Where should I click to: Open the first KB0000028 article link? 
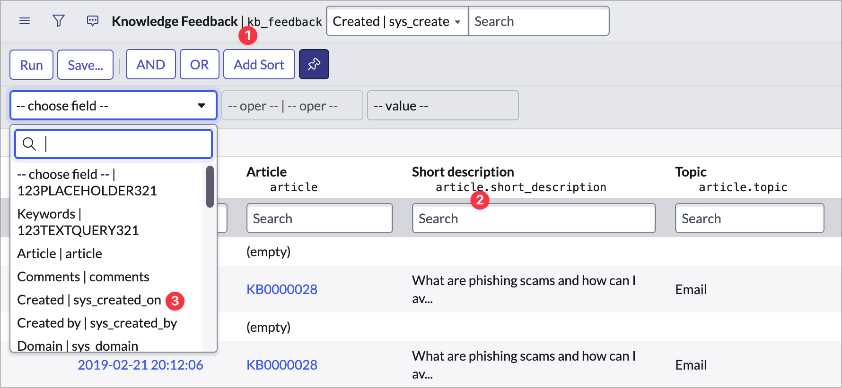point(281,289)
